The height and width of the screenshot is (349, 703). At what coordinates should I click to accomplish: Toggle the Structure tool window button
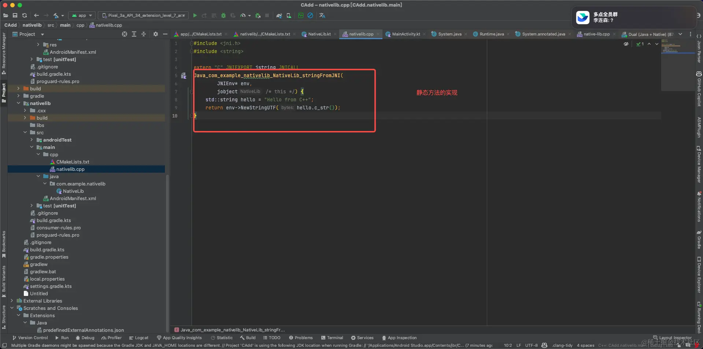(4, 317)
